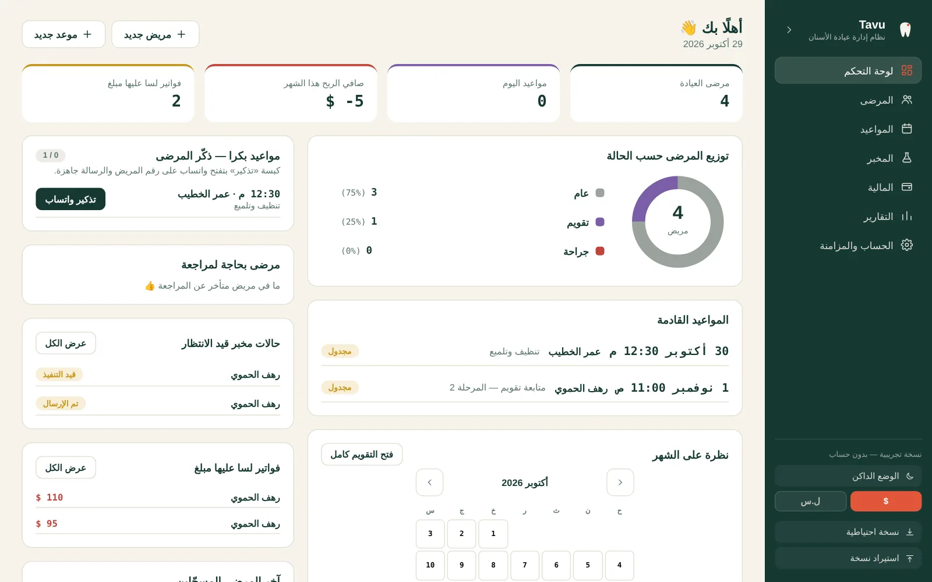Click the calendar chevron right of أكتوبر 2026
This screenshot has width=932, height=582.
[620, 482]
